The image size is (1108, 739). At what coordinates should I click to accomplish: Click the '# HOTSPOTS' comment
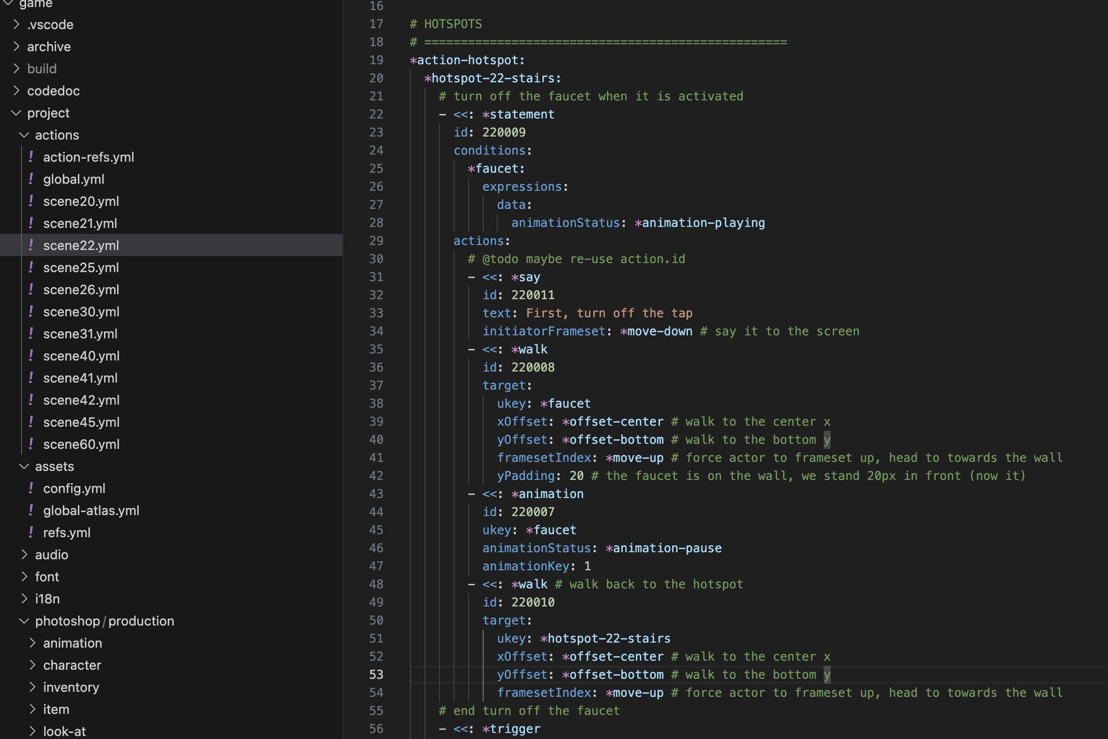coord(446,24)
